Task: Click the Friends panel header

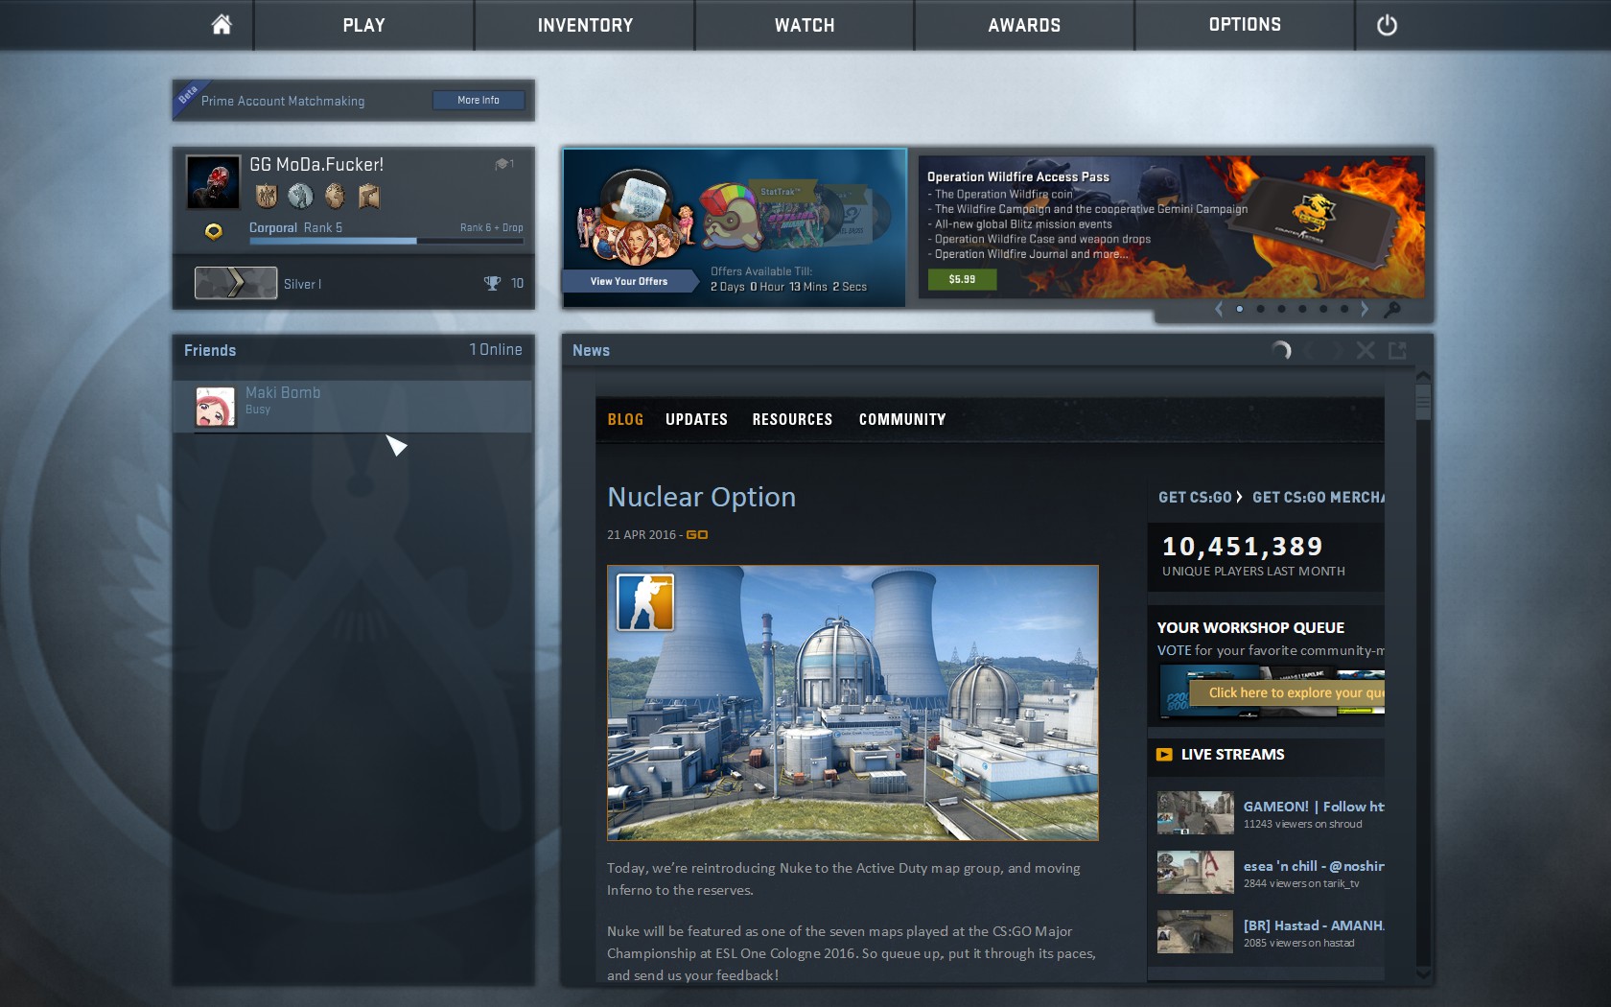Action: click(x=353, y=350)
